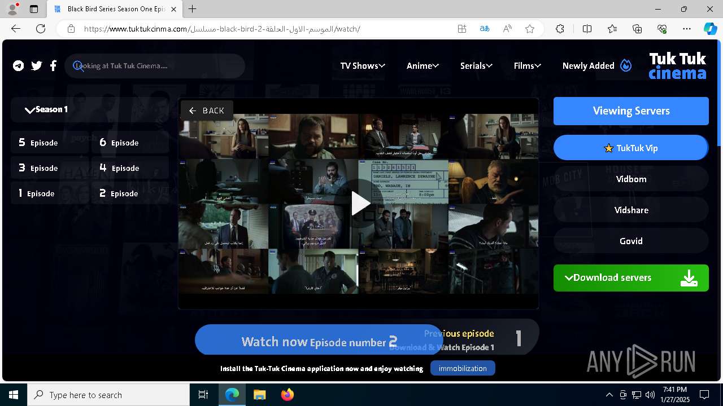
Task: Open the Telegram social link
Action: tap(19, 66)
